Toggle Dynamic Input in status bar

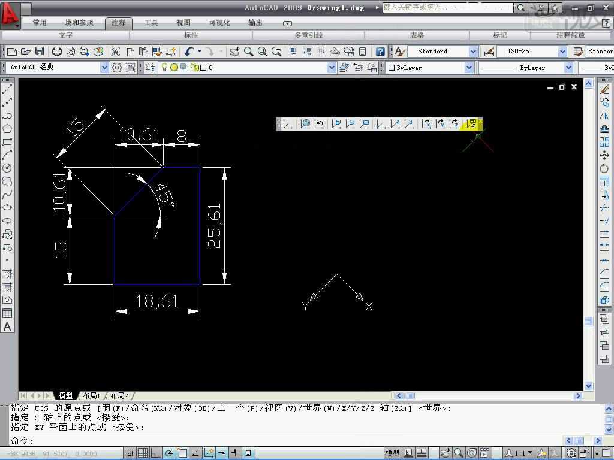tap(222, 453)
